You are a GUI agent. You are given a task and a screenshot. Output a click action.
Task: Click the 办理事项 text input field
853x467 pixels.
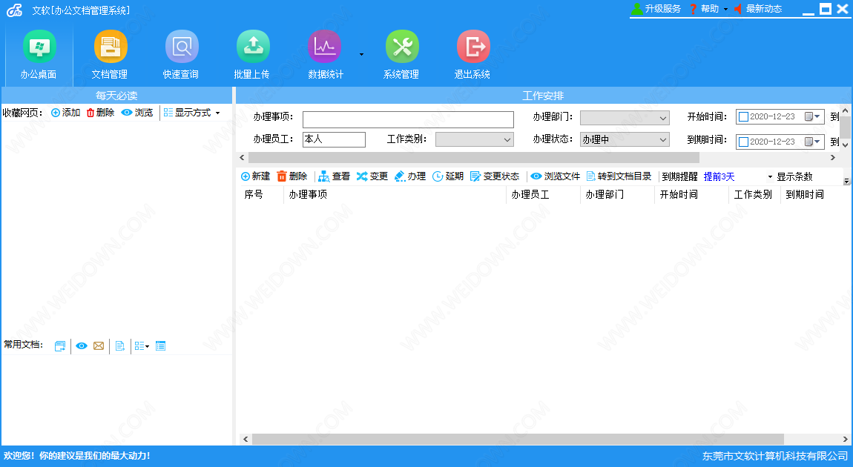tap(408, 119)
